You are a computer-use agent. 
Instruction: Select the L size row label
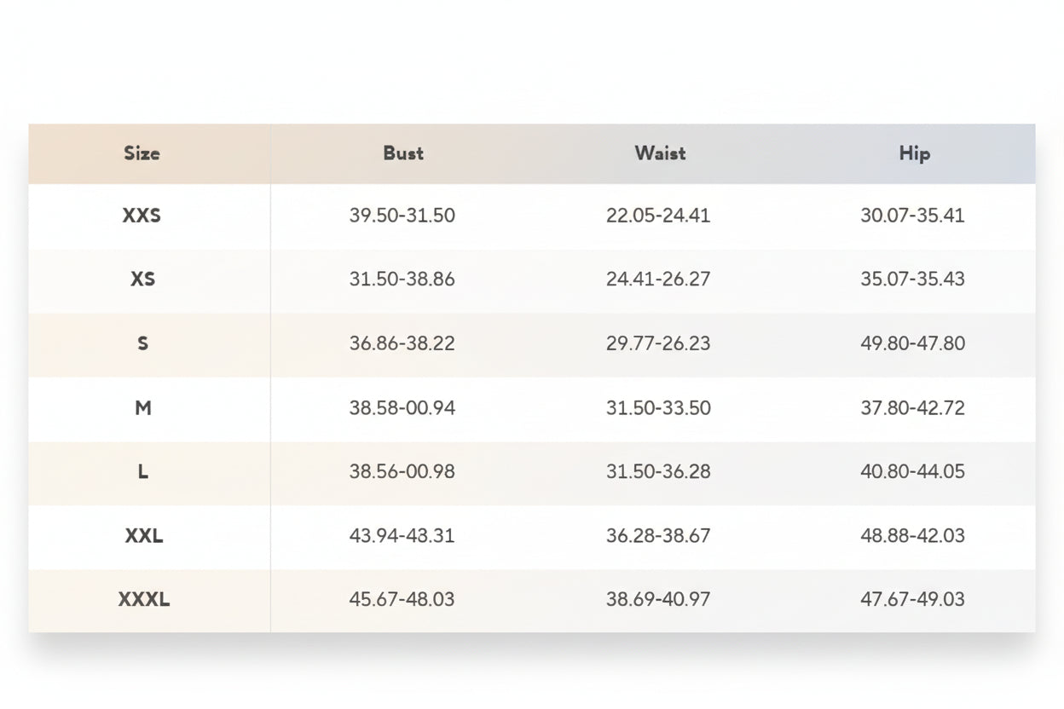tap(142, 471)
